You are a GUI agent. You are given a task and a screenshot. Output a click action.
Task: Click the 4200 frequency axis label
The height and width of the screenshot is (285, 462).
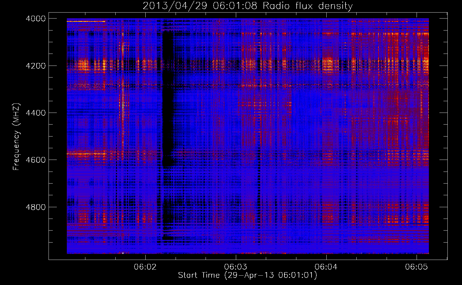pos(36,66)
